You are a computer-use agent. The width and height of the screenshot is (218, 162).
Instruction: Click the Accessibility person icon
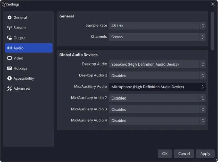10,78
